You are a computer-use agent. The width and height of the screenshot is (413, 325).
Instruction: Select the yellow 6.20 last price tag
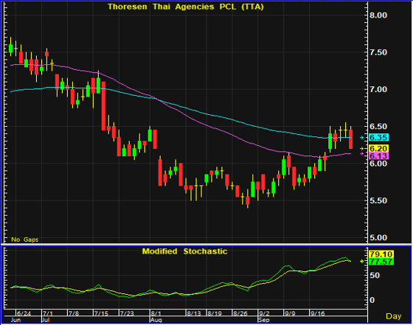click(378, 148)
